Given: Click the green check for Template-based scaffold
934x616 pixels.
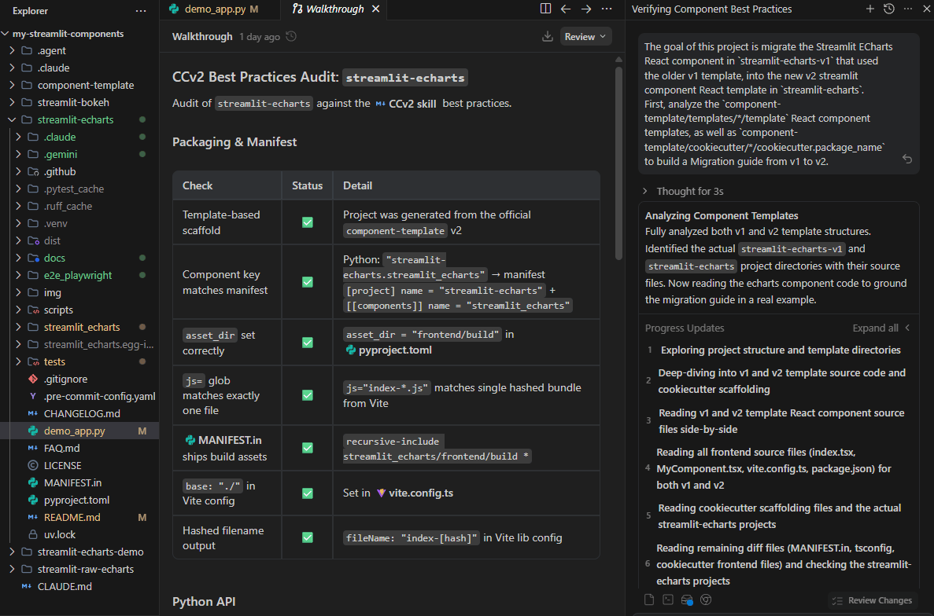Looking at the screenshot, I should [x=308, y=222].
